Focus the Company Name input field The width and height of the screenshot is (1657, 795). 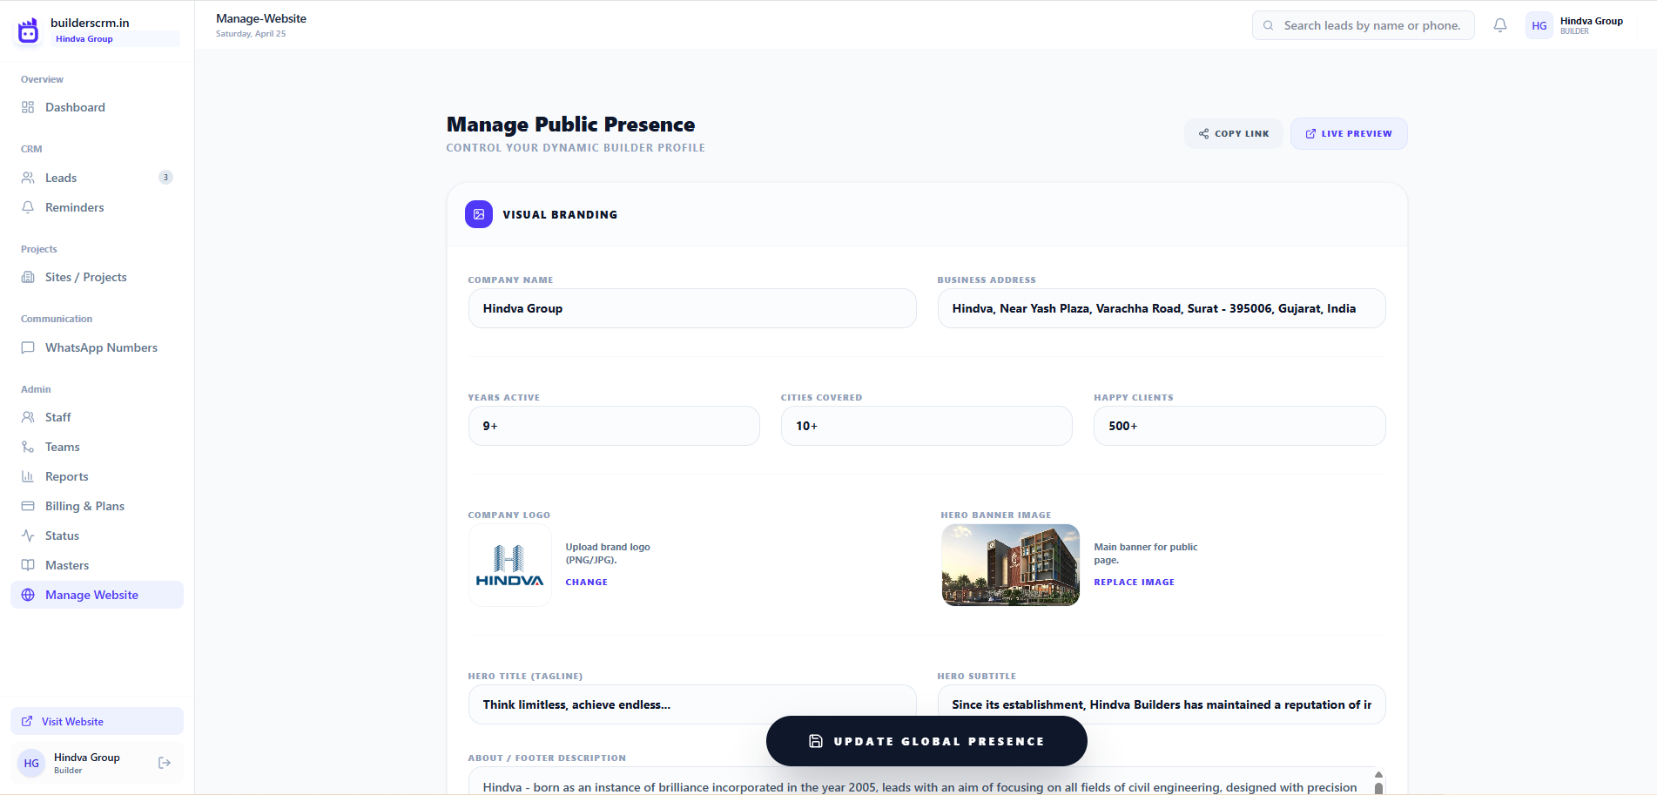(x=692, y=308)
